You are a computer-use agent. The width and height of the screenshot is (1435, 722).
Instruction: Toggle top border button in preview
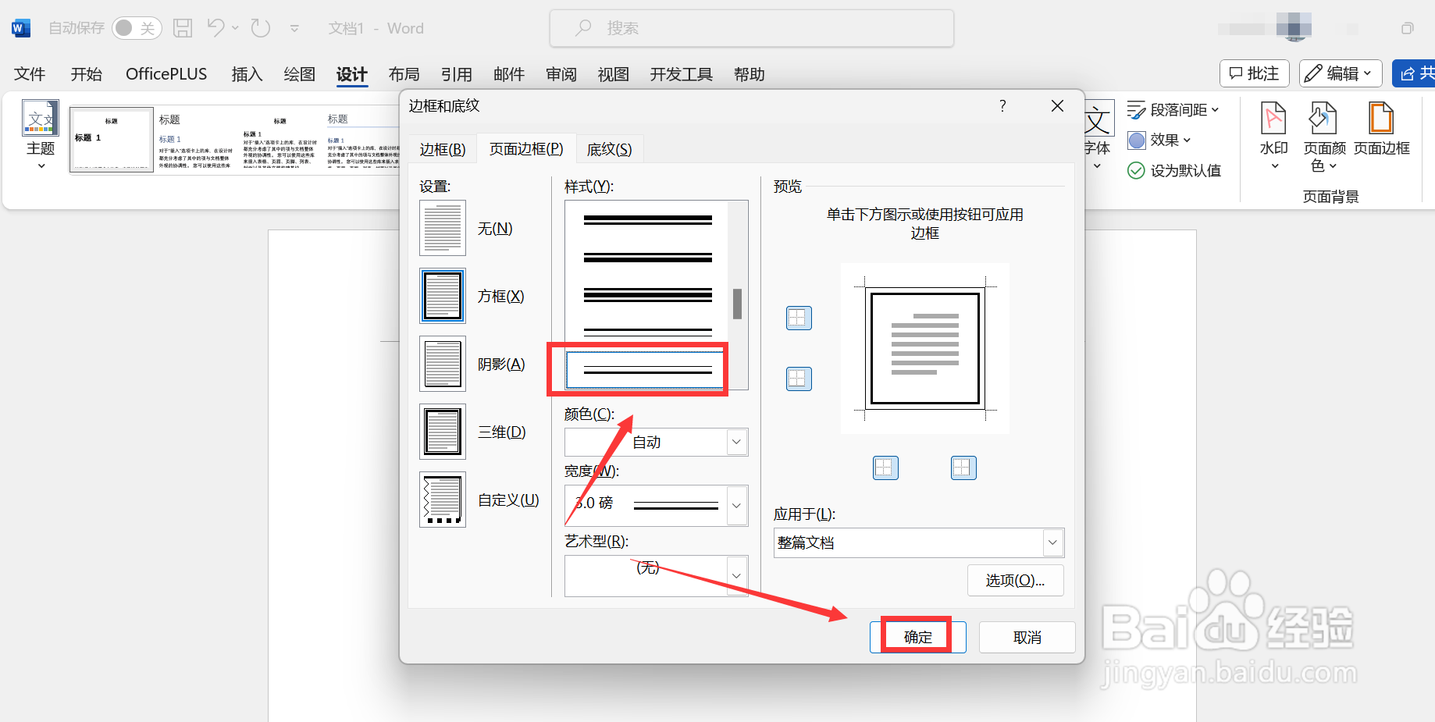(799, 318)
